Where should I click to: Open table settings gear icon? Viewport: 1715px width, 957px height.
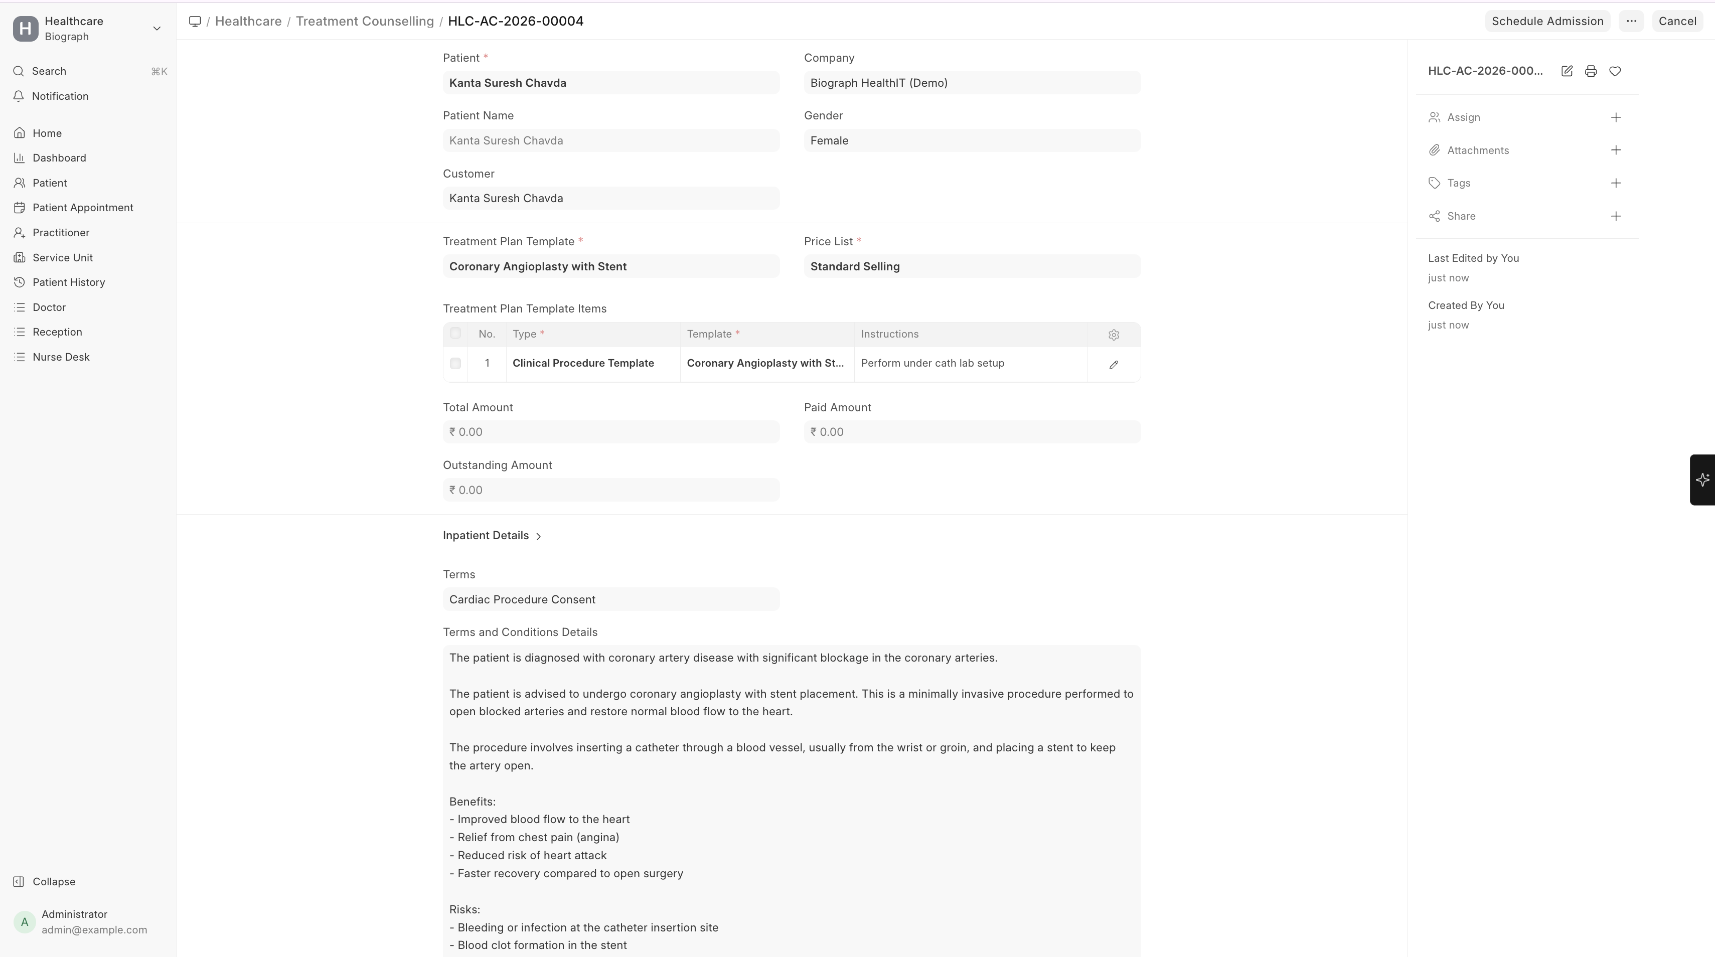pos(1114,335)
